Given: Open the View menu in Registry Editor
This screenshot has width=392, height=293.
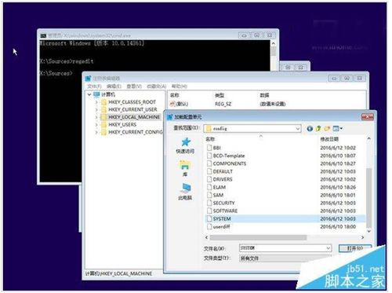Looking at the screenshot, I should (134, 86).
